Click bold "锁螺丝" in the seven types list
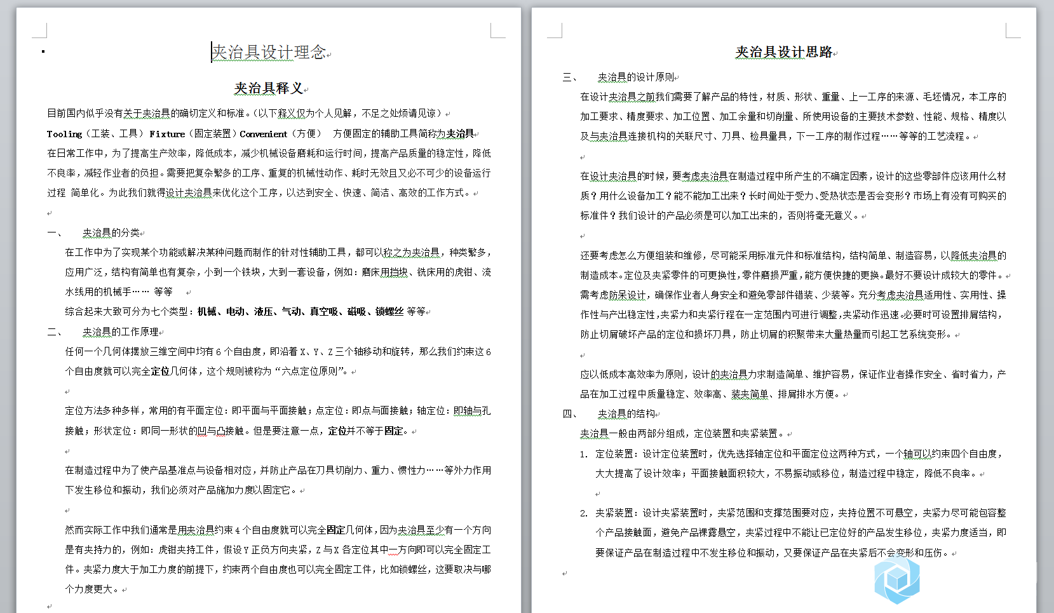This screenshot has width=1054, height=613. (x=389, y=311)
